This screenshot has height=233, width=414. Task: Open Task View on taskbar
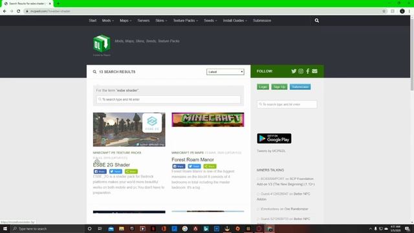coord(100,228)
